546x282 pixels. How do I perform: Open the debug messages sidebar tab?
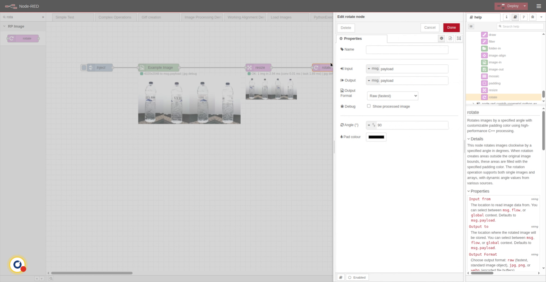(x=533, y=17)
